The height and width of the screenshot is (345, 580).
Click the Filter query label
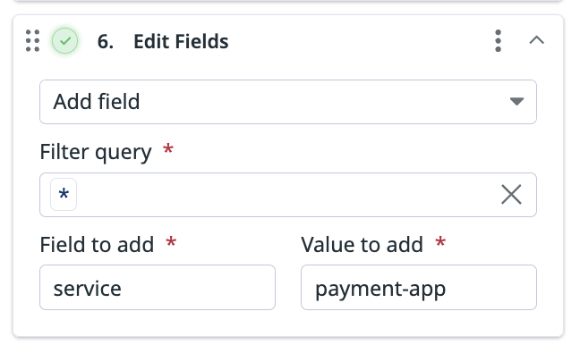(96, 152)
